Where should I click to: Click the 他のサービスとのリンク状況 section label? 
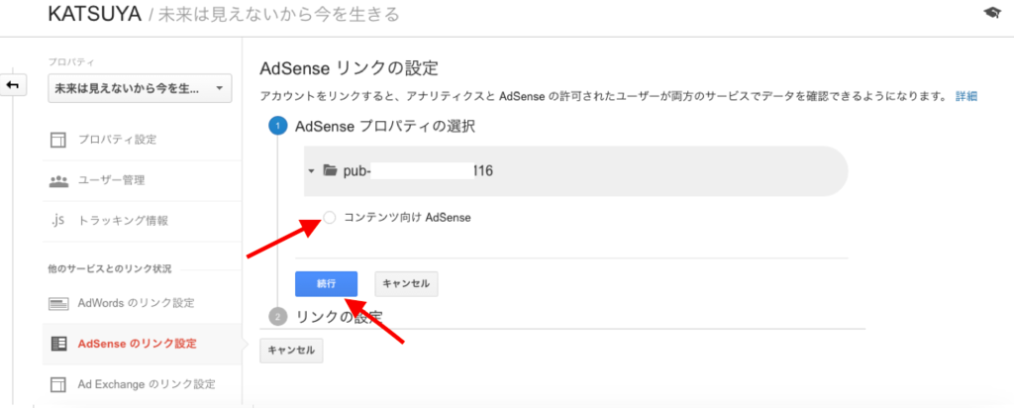click(x=109, y=269)
